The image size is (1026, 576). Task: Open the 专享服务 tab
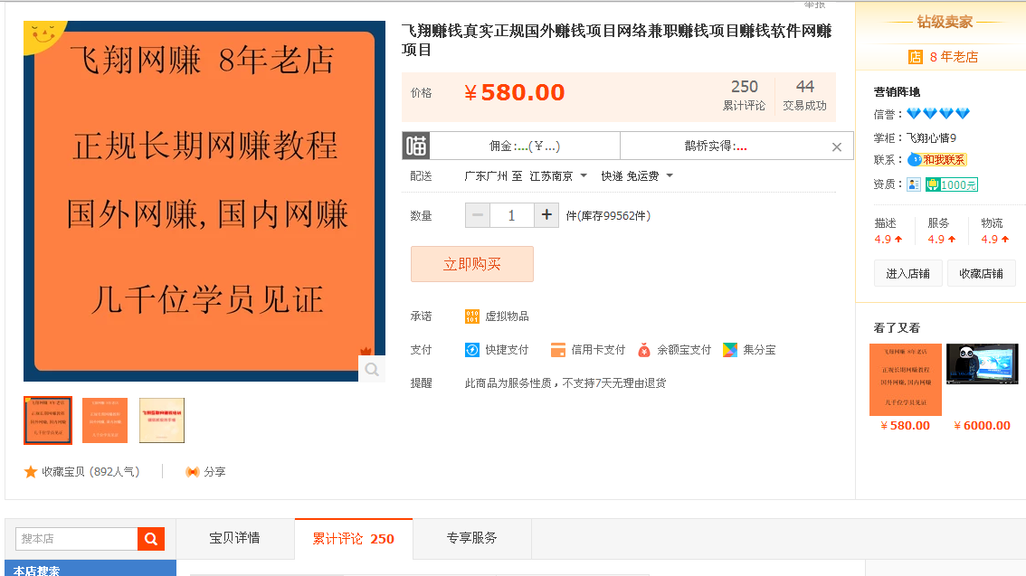pyautogui.click(x=471, y=538)
